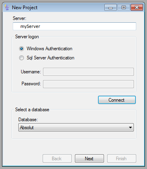The image size is (147, 169).
Task: Click the application icon in the title bar
Action: [x=7, y=8]
